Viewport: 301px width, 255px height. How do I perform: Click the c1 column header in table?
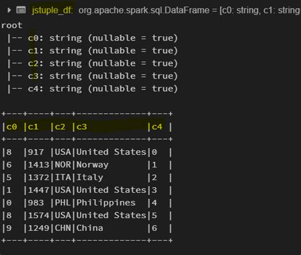(33, 127)
